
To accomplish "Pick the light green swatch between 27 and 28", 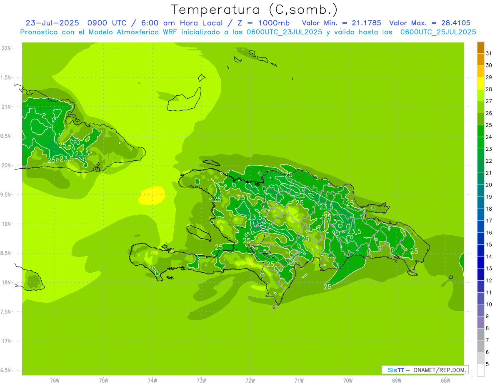I will [x=480, y=95].
